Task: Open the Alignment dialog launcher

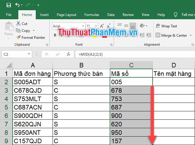Action: click(x=193, y=45)
